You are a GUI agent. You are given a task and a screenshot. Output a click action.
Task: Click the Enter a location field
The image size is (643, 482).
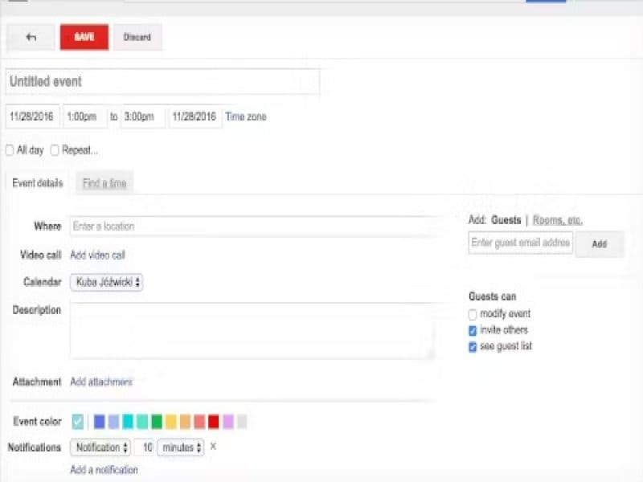click(x=254, y=227)
